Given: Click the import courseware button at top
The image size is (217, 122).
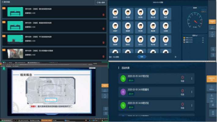Looking at the screenshot, I should (x=101, y=3).
